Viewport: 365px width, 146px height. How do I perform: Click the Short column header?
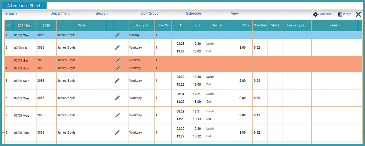(275, 25)
